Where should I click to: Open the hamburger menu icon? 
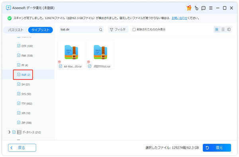211,8
